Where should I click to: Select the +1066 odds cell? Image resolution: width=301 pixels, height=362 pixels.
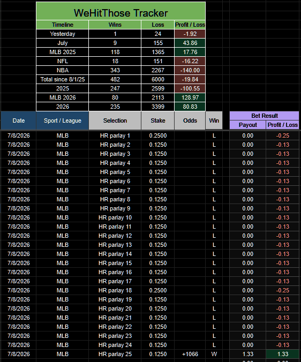coord(190,354)
